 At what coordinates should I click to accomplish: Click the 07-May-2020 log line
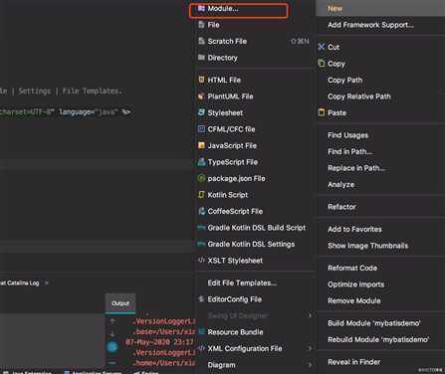159,342
